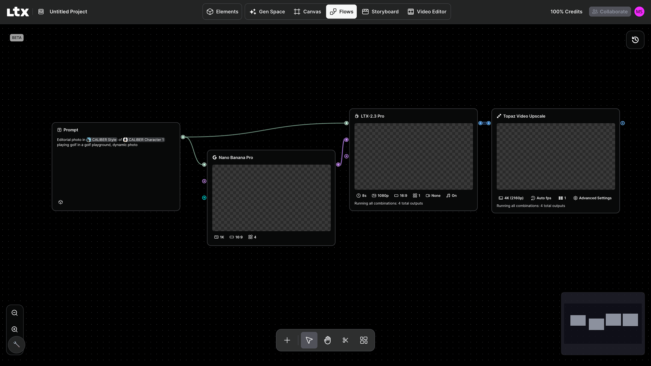Click the LTX logo
This screenshot has height=366, width=651.
pos(18,12)
